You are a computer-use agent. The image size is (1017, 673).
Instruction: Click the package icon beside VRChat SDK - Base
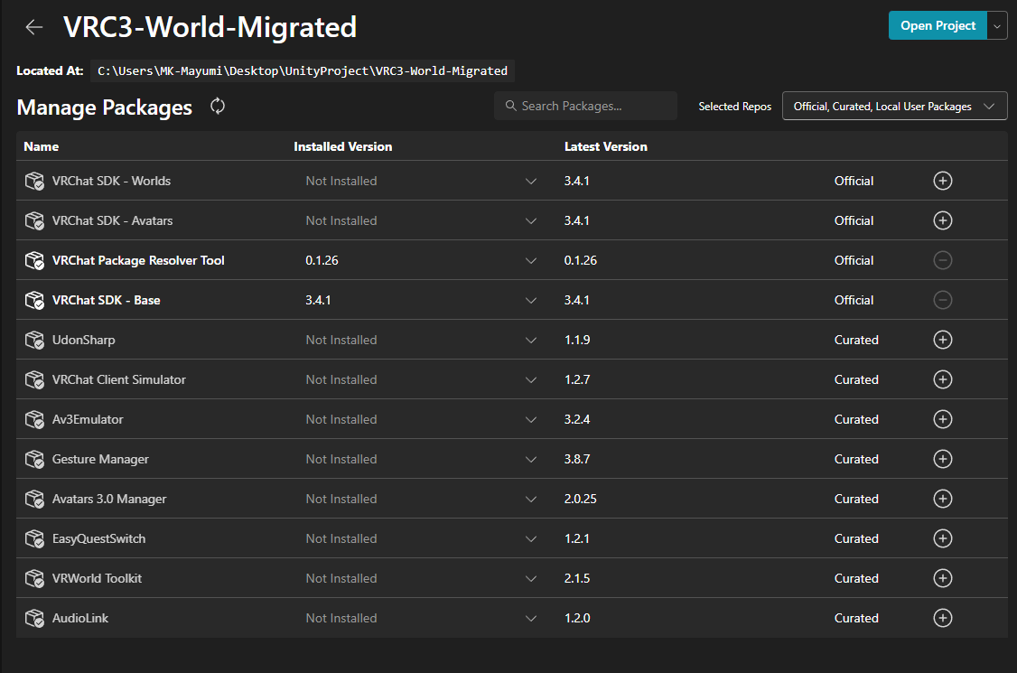click(34, 300)
